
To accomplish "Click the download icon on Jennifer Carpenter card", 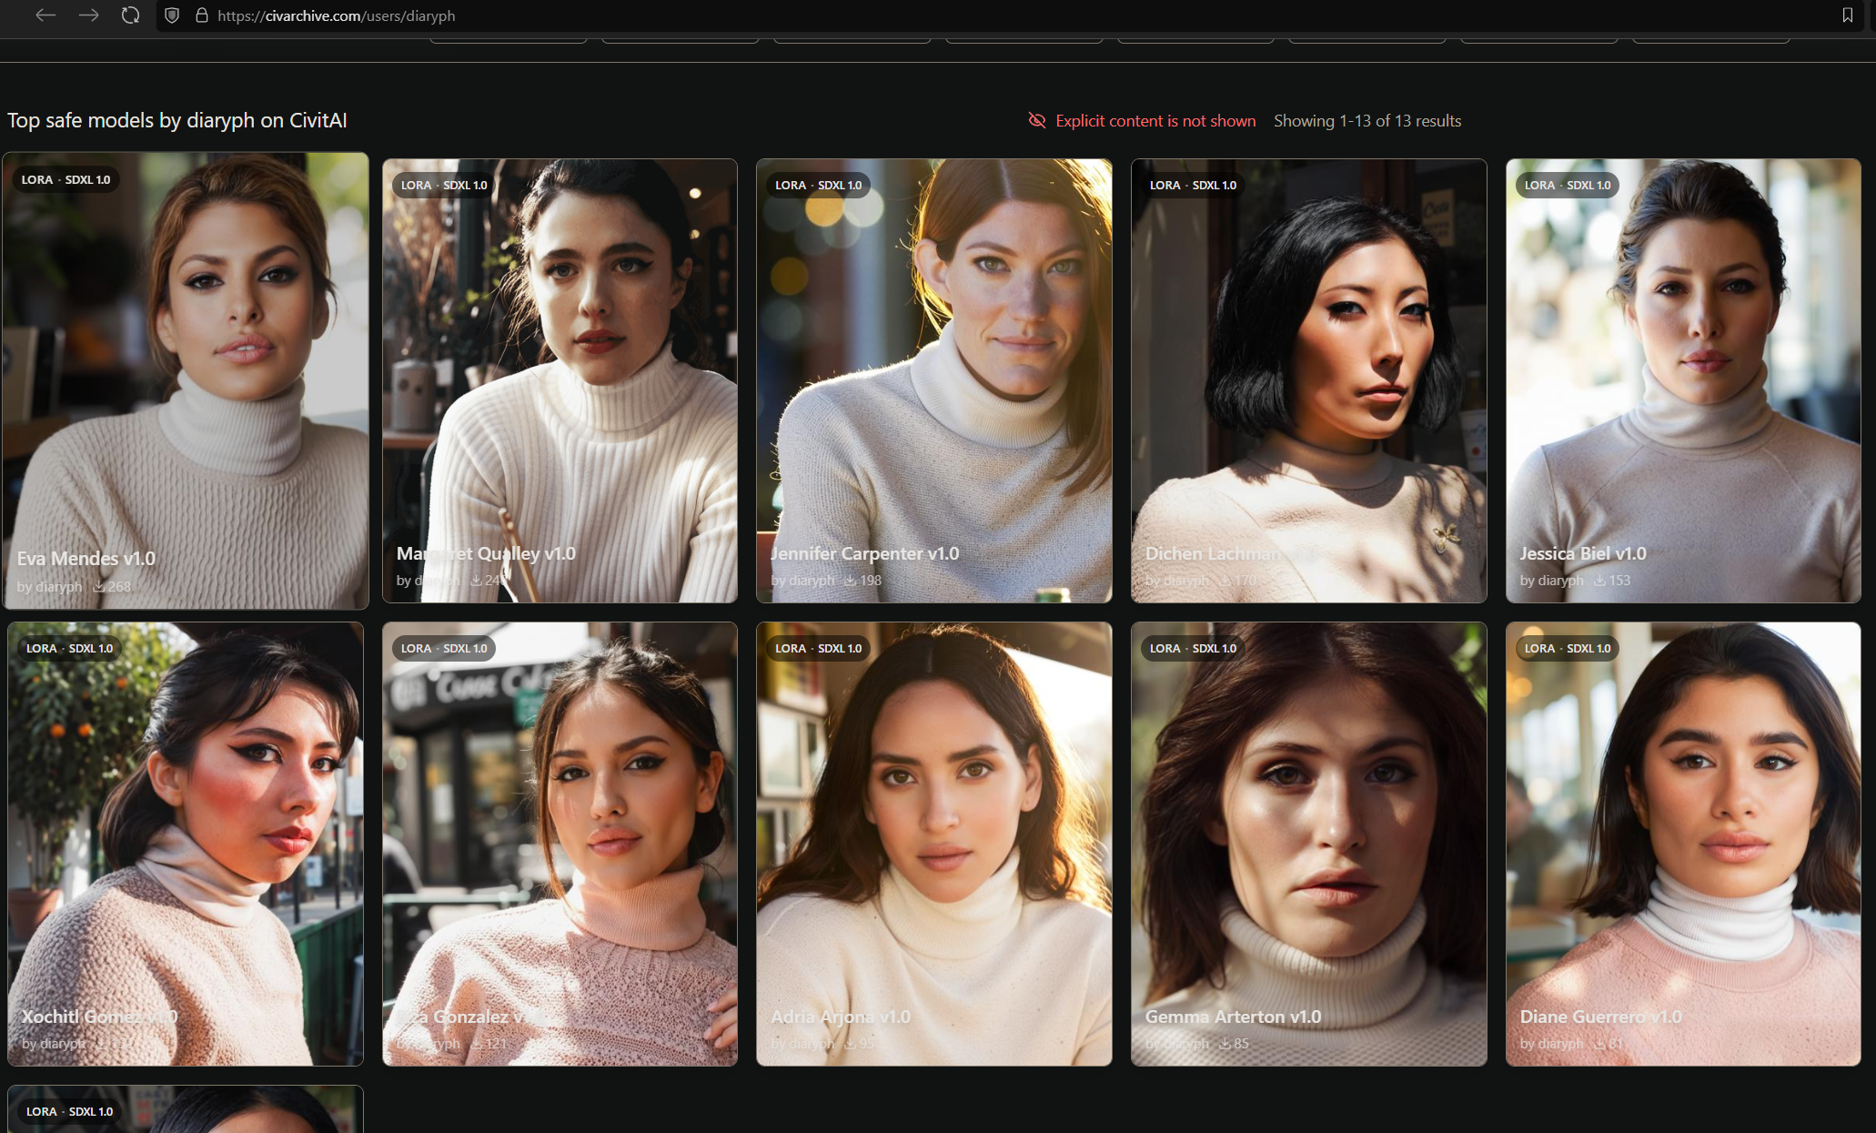I will [x=849, y=580].
